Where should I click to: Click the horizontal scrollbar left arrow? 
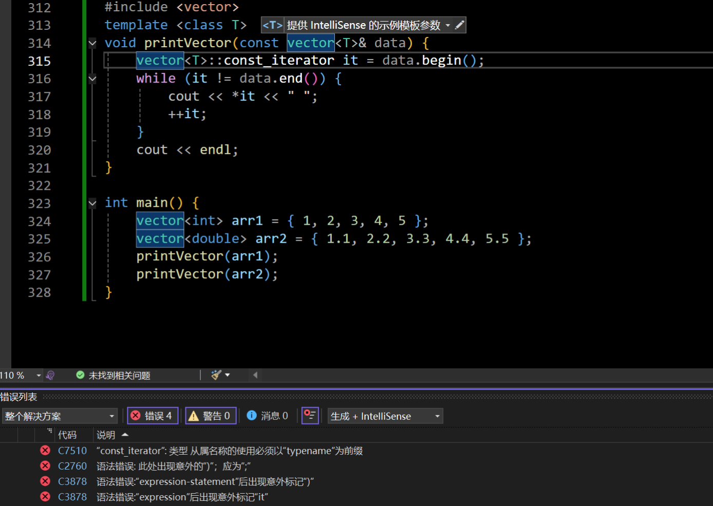coord(255,375)
